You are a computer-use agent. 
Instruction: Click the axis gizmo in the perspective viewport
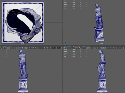click(66, 42)
